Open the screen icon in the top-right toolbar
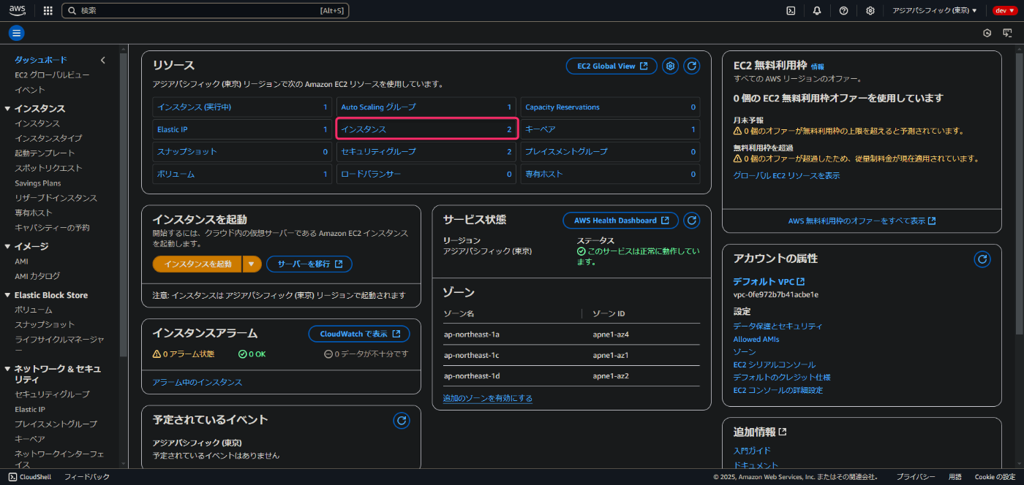This screenshot has width=1024, height=485. pos(1007,33)
